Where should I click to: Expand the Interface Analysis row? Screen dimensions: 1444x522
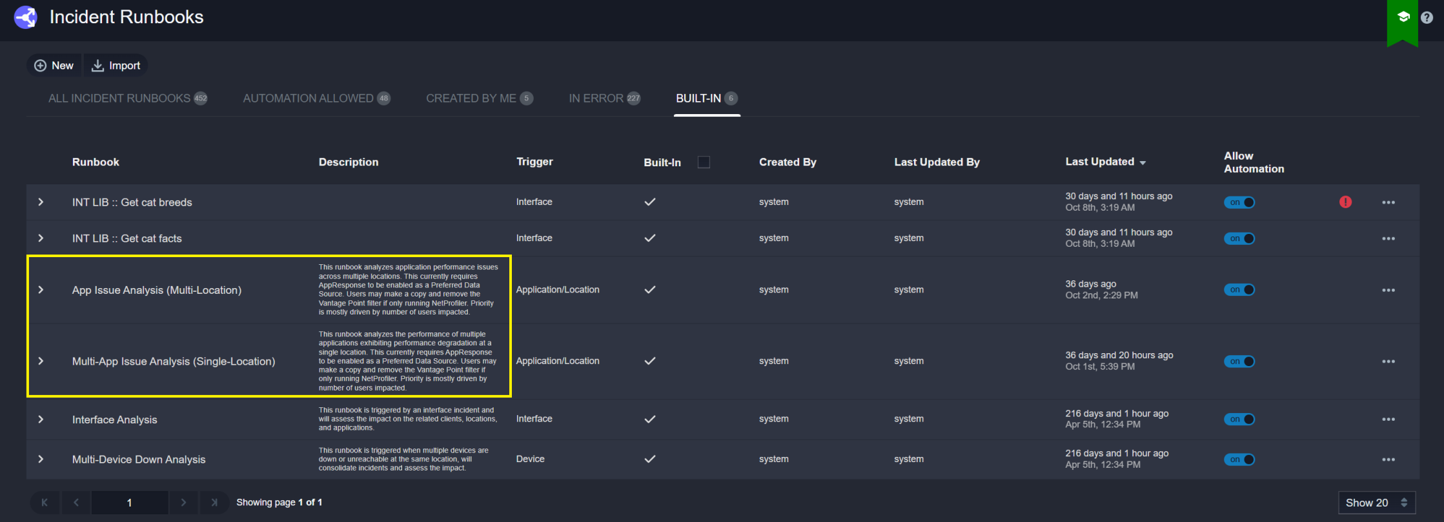tap(41, 420)
